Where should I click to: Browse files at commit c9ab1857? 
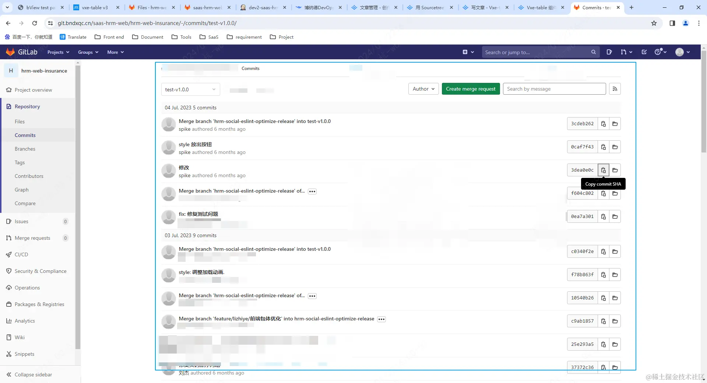[x=615, y=321]
